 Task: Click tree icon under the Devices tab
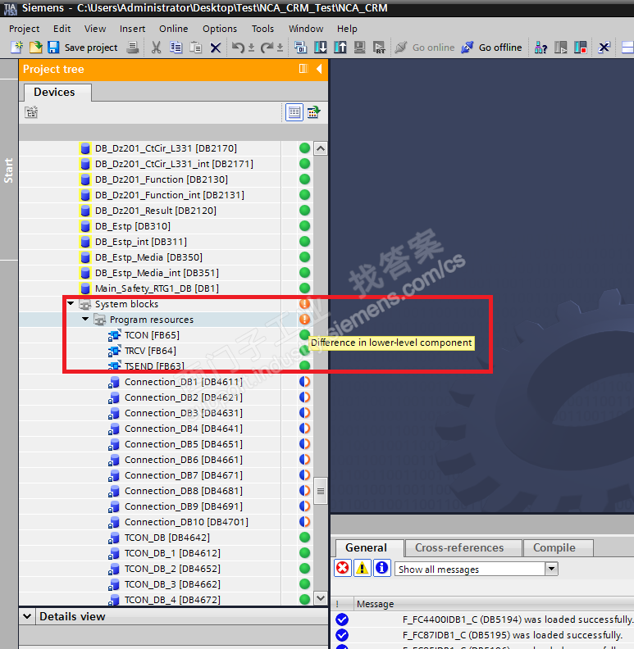31,112
